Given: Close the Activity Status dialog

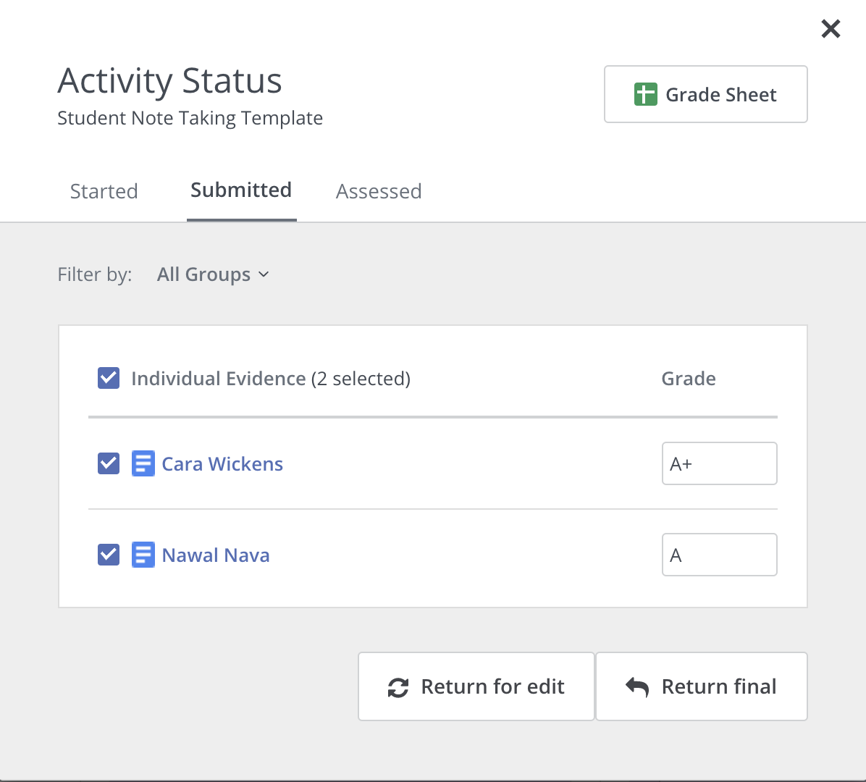Looking at the screenshot, I should [x=830, y=29].
